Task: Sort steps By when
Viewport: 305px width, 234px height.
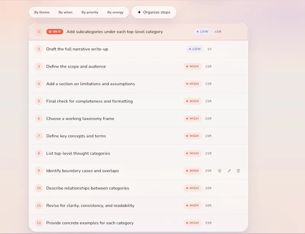Action: tap(65, 12)
